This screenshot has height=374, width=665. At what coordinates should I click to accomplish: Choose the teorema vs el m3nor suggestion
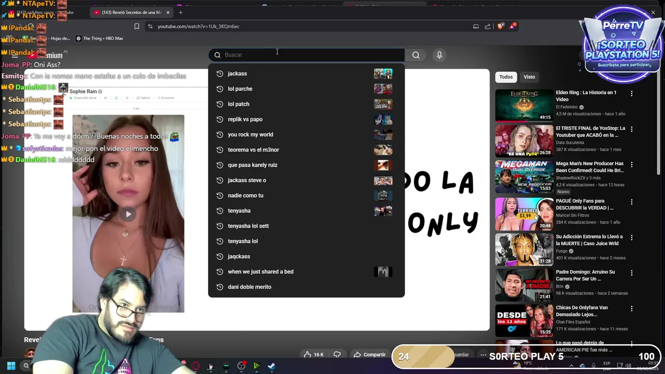tap(307, 150)
